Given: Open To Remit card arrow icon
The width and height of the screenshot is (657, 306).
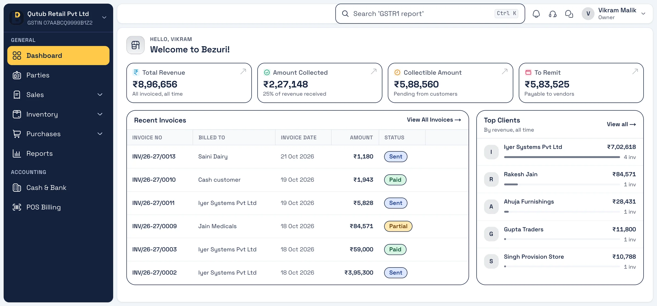Looking at the screenshot, I should pos(635,72).
